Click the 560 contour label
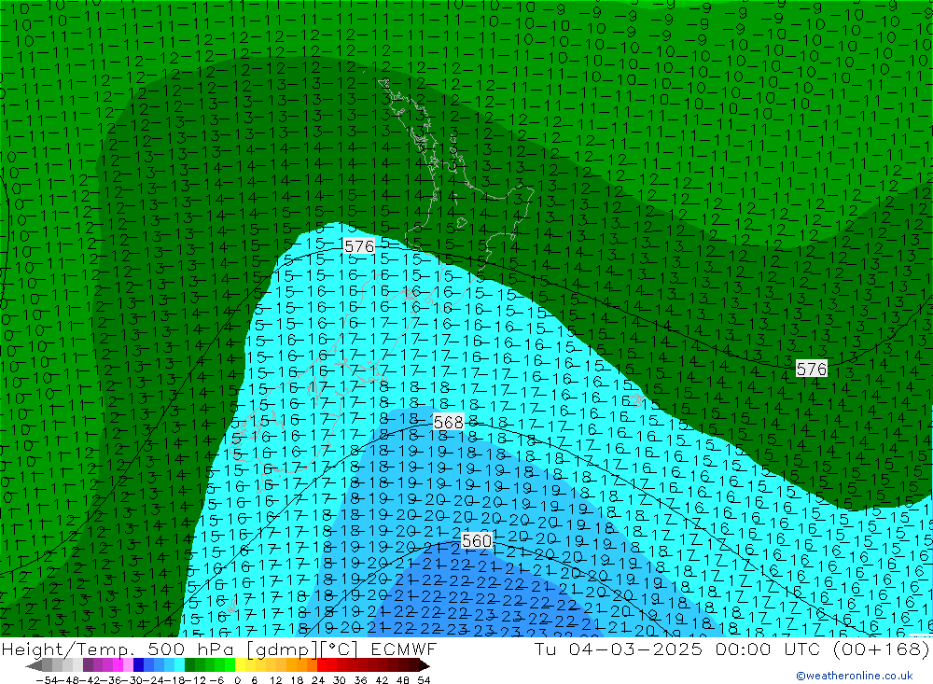 (477, 540)
